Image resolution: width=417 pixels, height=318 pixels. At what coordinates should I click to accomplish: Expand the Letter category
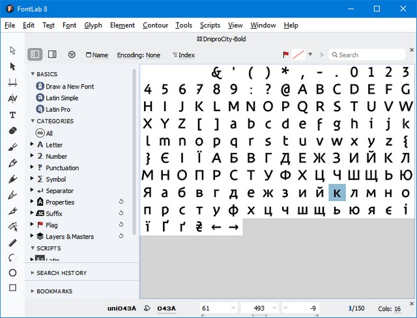click(31, 145)
